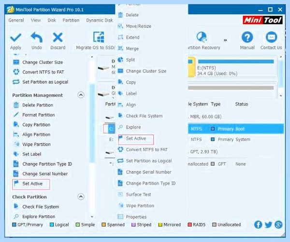Select the Primary Boot partition row

236,129
